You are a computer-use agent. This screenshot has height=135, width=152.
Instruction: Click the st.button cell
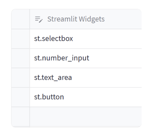(x=85, y=97)
